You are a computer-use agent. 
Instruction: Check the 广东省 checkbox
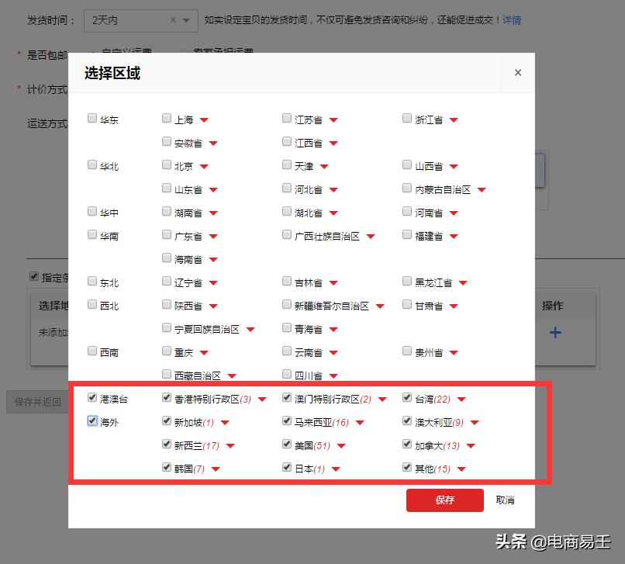167,234
